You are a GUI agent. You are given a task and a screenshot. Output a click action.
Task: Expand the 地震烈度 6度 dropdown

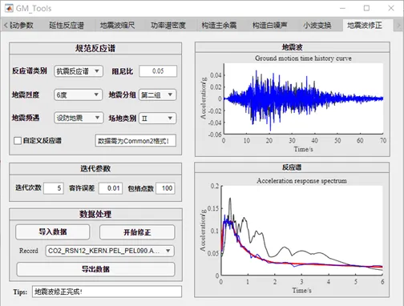point(78,95)
